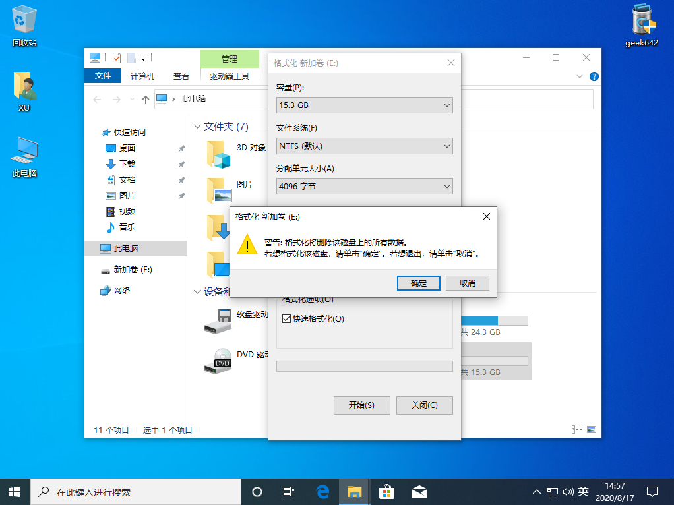This screenshot has width=674, height=505.
Task: Click the format progress bar
Action: click(365, 366)
